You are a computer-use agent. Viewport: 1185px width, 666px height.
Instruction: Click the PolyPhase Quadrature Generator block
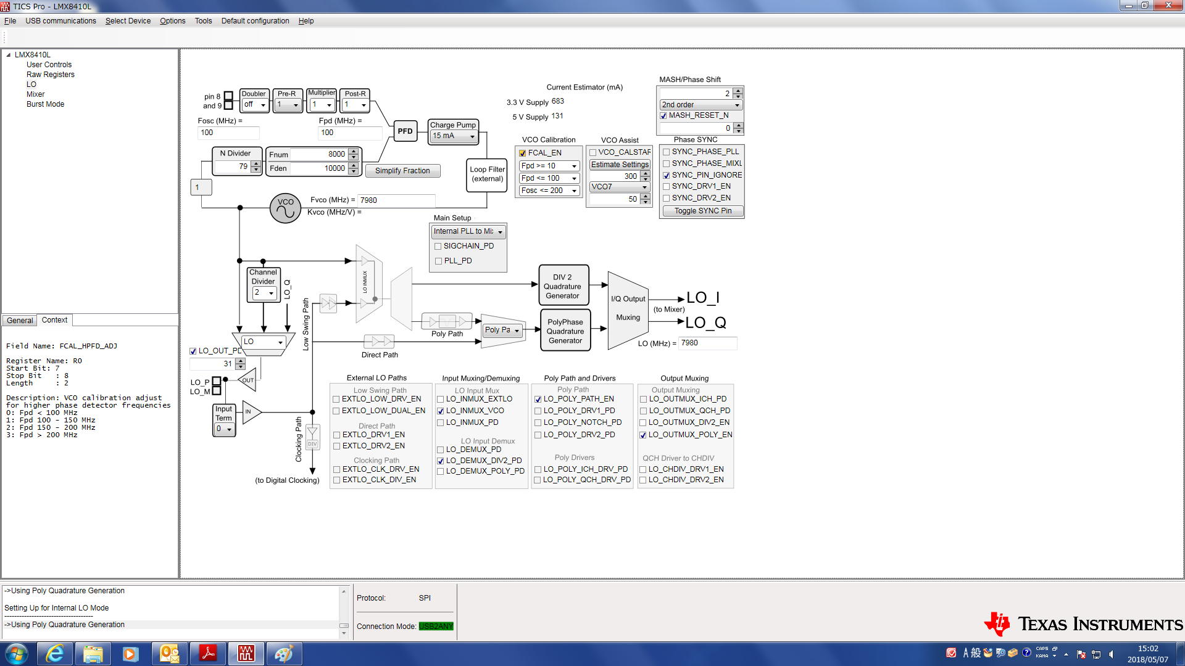click(x=565, y=331)
